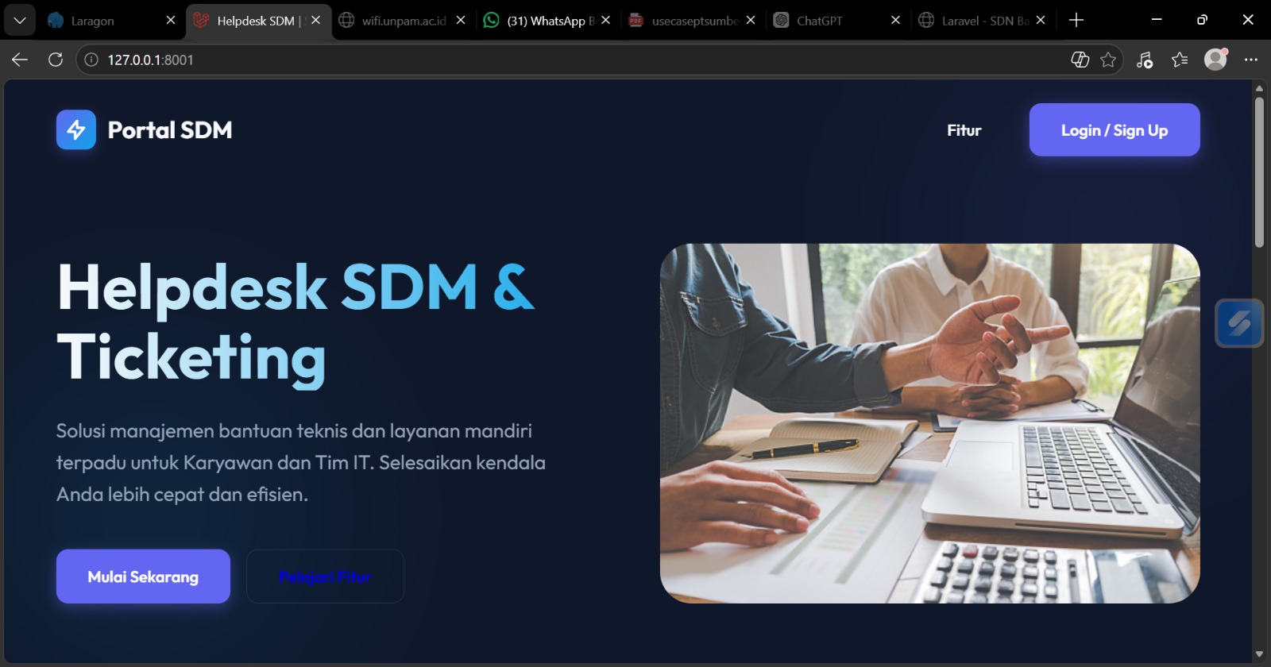Expand the tab search dropdown arrow

point(20,21)
